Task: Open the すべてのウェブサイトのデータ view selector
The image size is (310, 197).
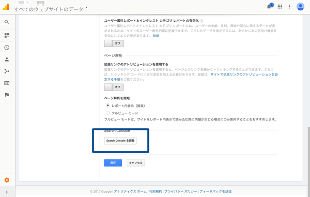Action: (51, 9)
